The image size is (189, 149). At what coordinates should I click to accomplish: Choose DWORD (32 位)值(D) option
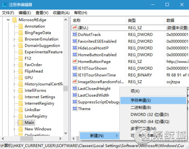click(x=153, y=114)
